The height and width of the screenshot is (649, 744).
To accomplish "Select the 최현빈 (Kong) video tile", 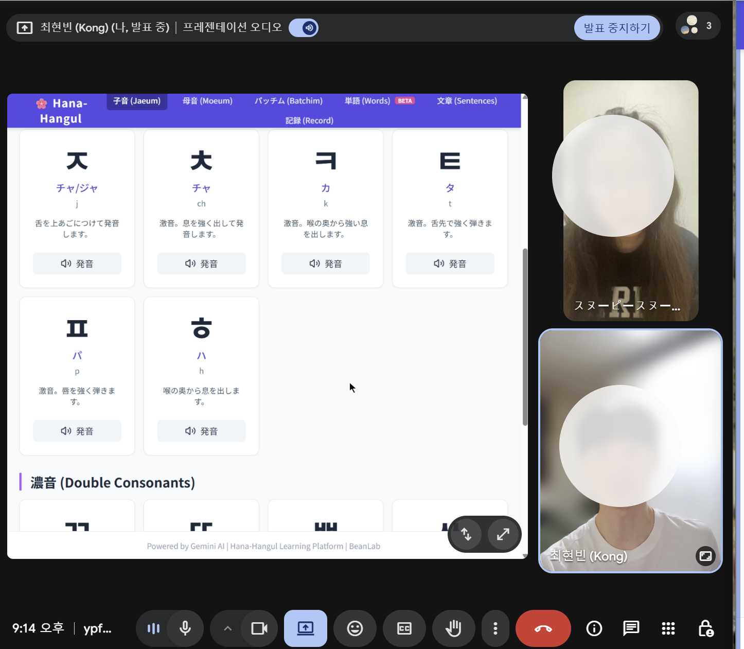I will [x=630, y=451].
